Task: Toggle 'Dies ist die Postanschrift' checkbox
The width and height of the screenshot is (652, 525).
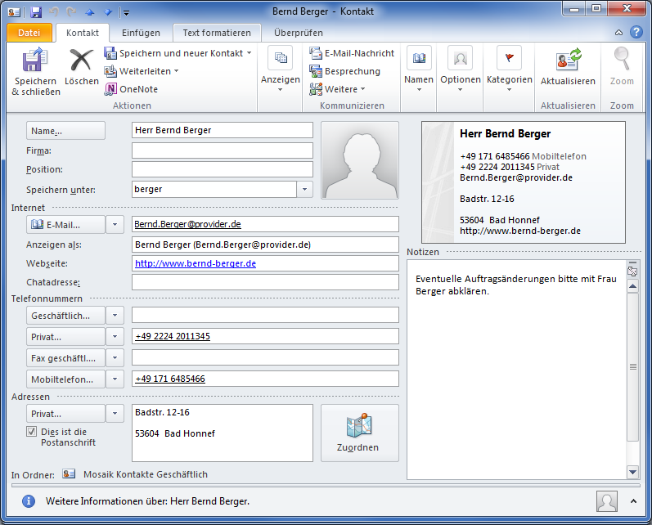Action: click(x=31, y=432)
